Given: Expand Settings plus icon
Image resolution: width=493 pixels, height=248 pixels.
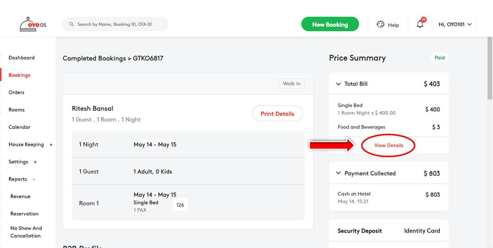Looking at the screenshot, I should click(35, 162).
